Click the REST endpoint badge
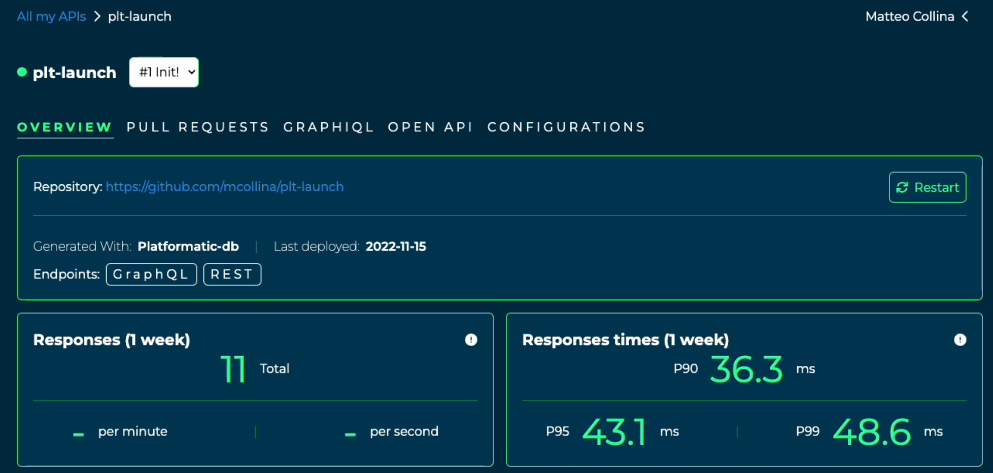Screen dimensions: 993x473 (x=232, y=274)
